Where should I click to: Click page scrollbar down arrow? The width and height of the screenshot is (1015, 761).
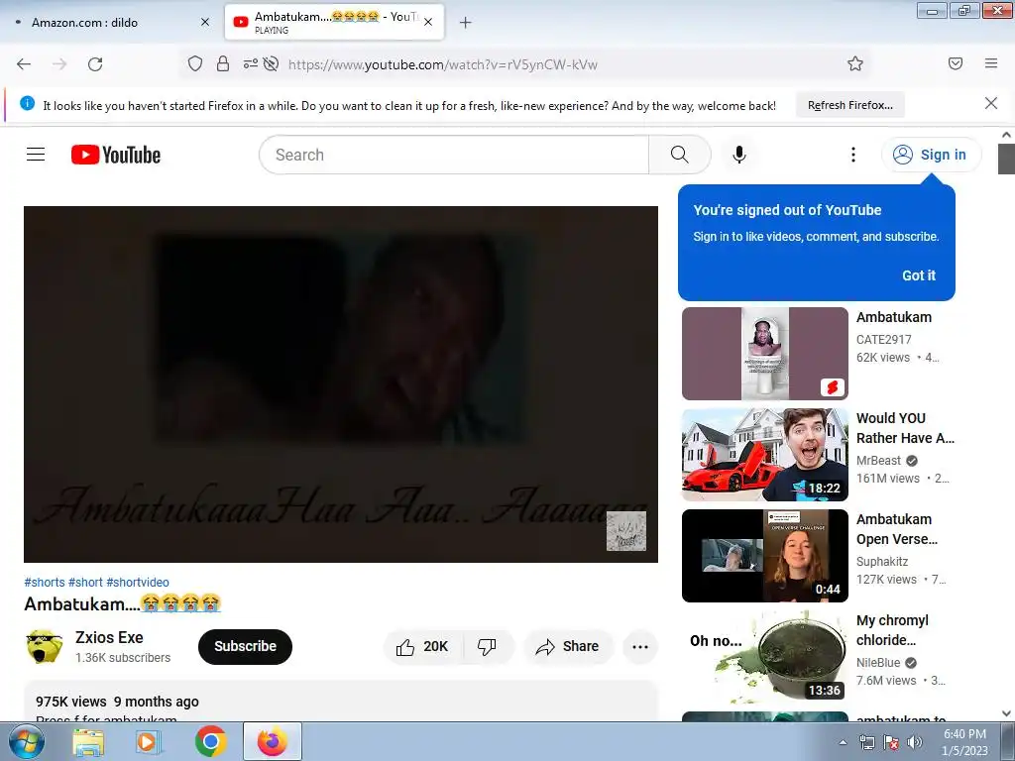1006,713
